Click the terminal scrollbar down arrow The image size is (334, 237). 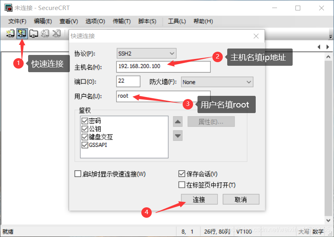328,220
